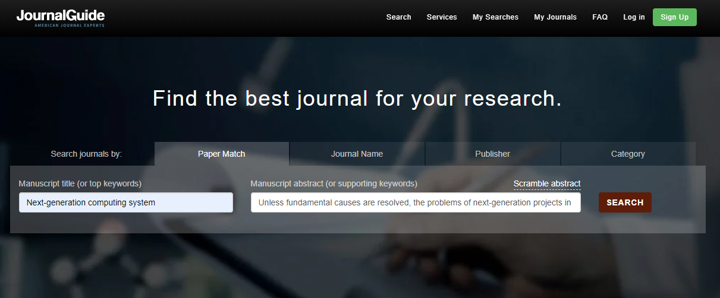The image size is (720, 298).
Task: Open the Search page in top navigation
Action: coord(398,17)
